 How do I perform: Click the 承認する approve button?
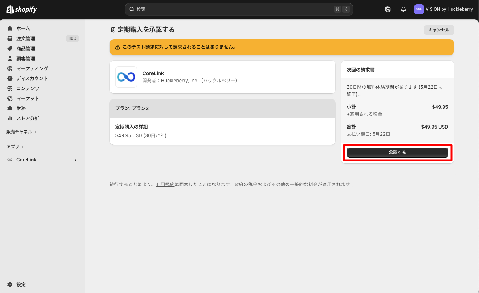[397, 153]
